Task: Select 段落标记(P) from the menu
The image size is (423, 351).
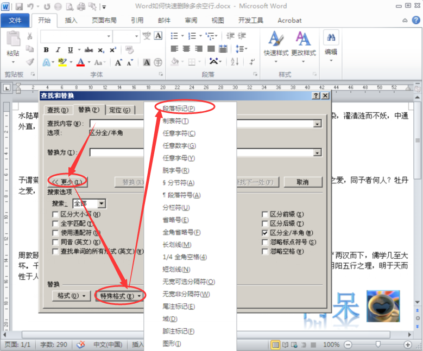Action: (179, 109)
